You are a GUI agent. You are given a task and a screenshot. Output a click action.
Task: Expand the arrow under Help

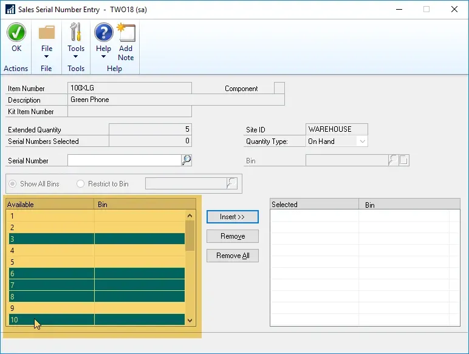pos(103,57)
